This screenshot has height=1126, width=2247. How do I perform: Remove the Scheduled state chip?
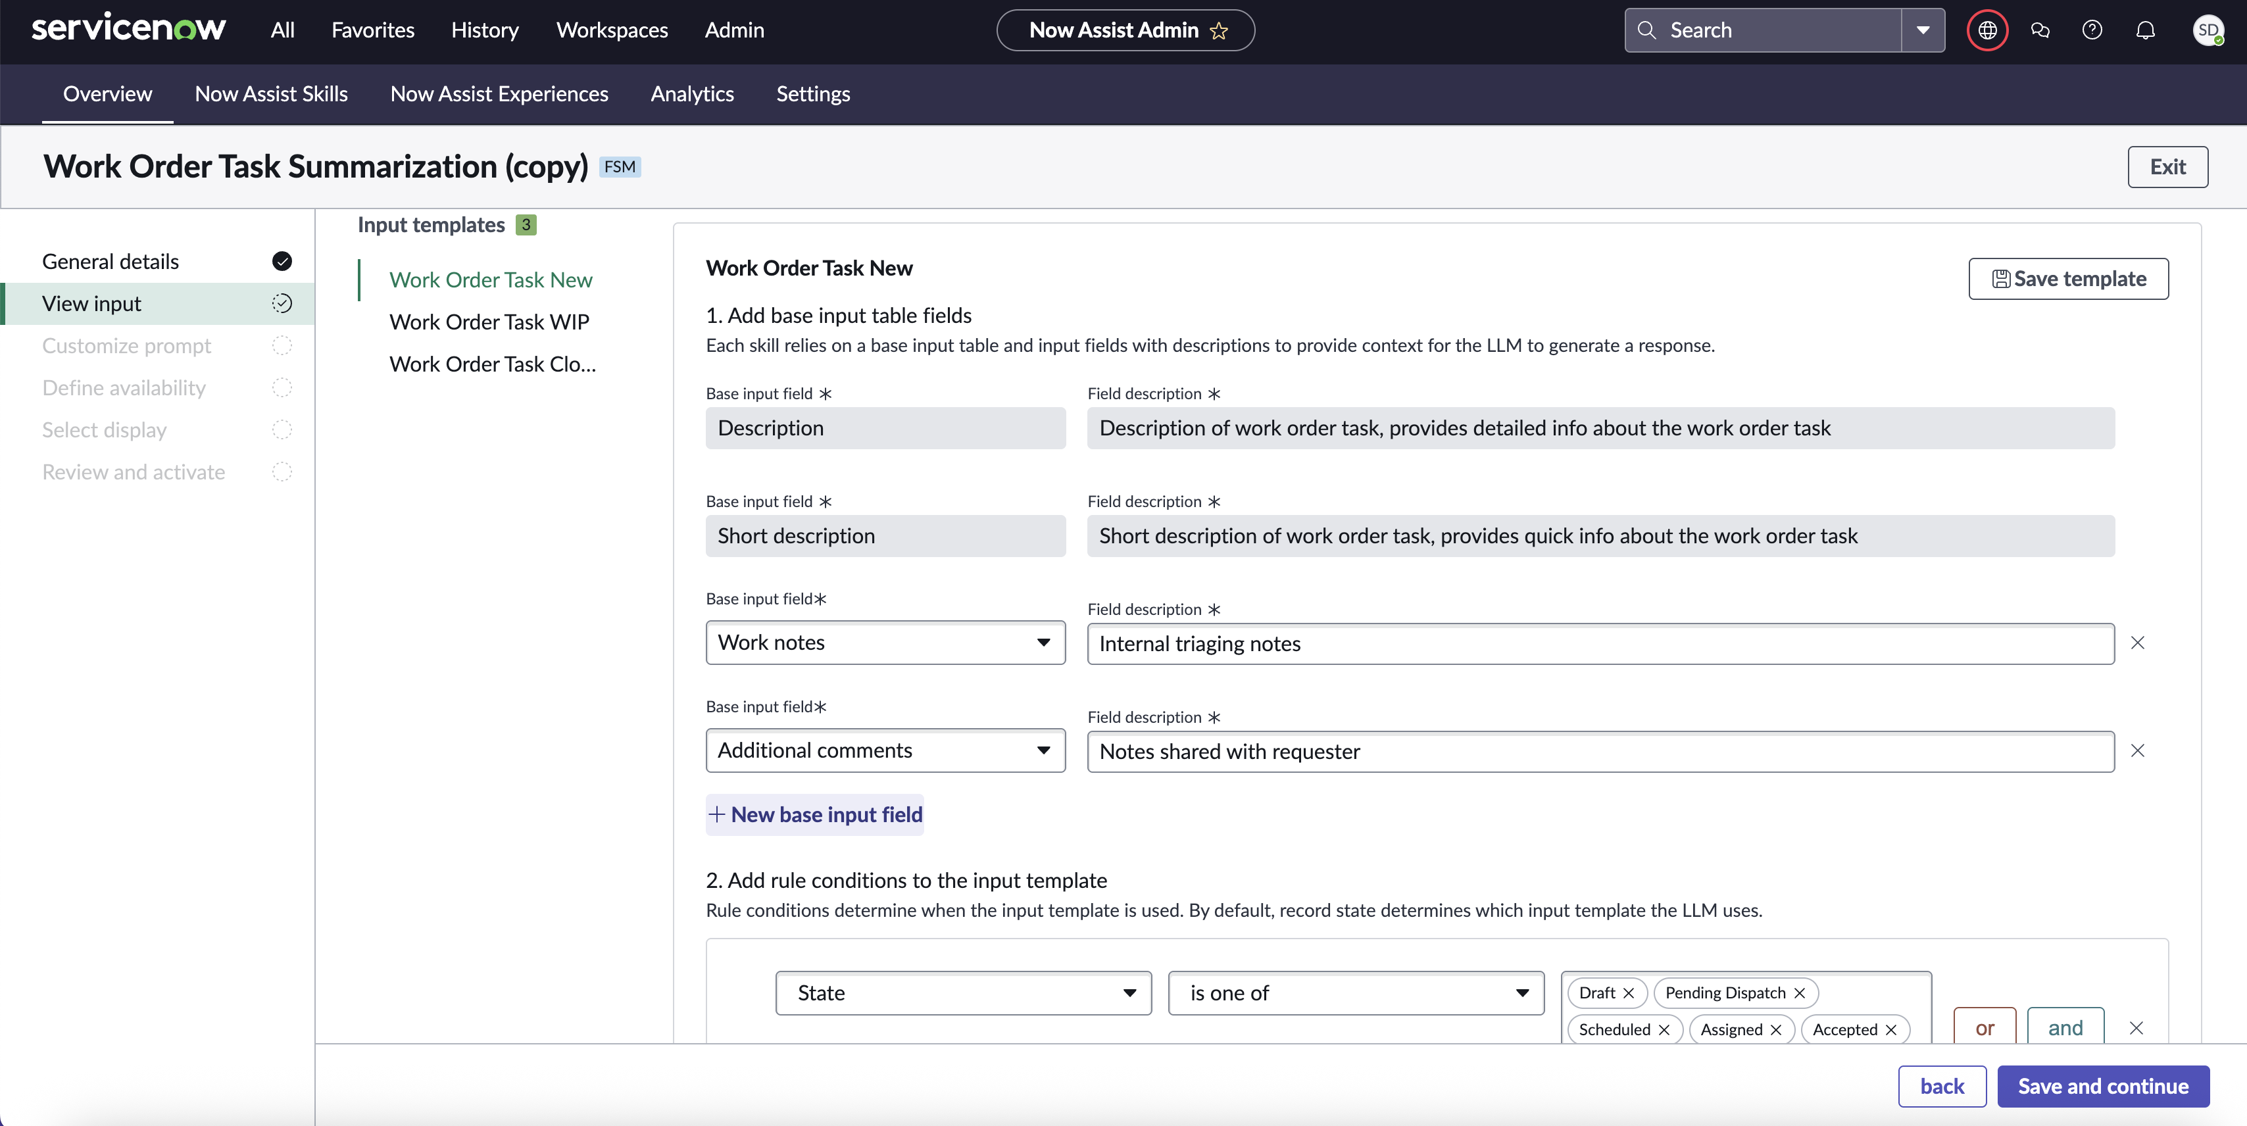click(x=1664, y=1029)
